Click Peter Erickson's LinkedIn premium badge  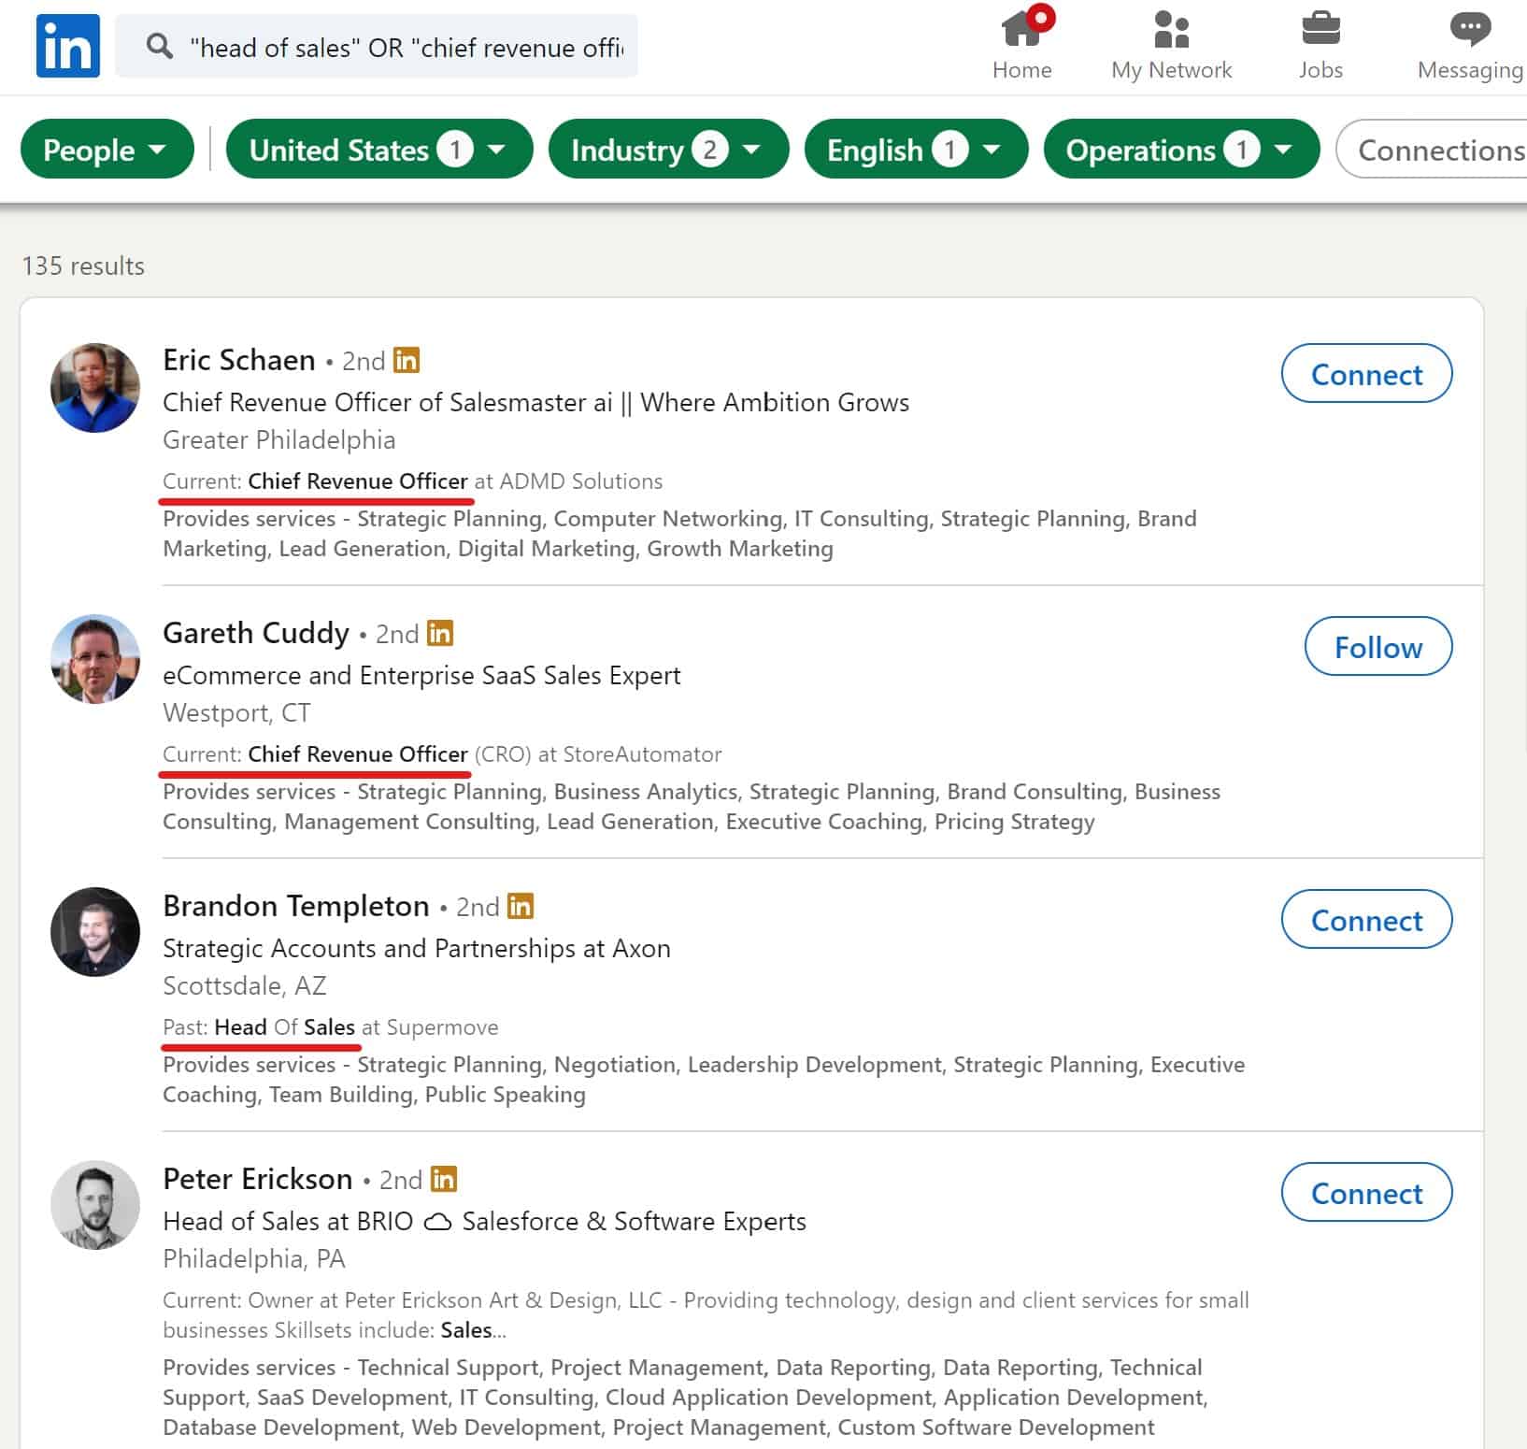click(x=444, y=1179)
